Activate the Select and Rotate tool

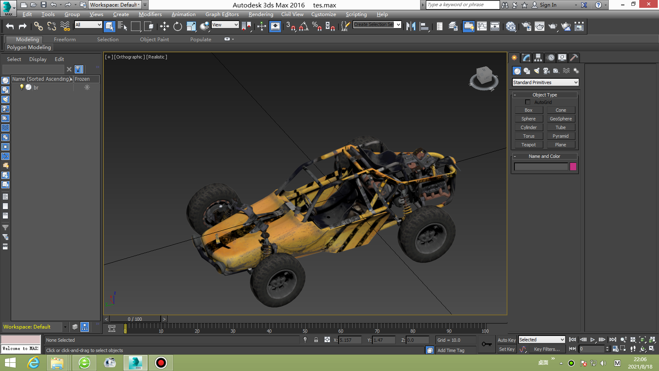[178, 26]
